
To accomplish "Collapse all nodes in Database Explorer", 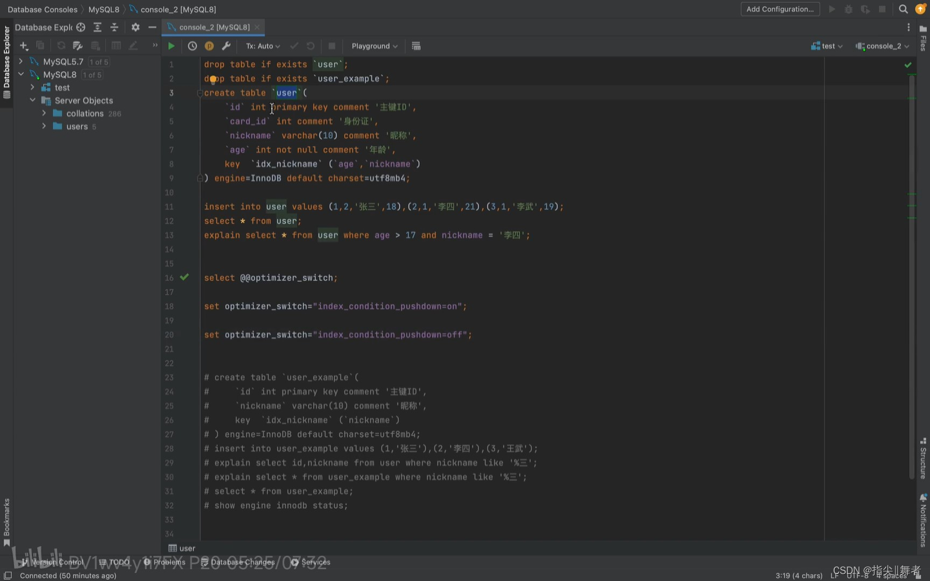I will [x=114, y=27].
